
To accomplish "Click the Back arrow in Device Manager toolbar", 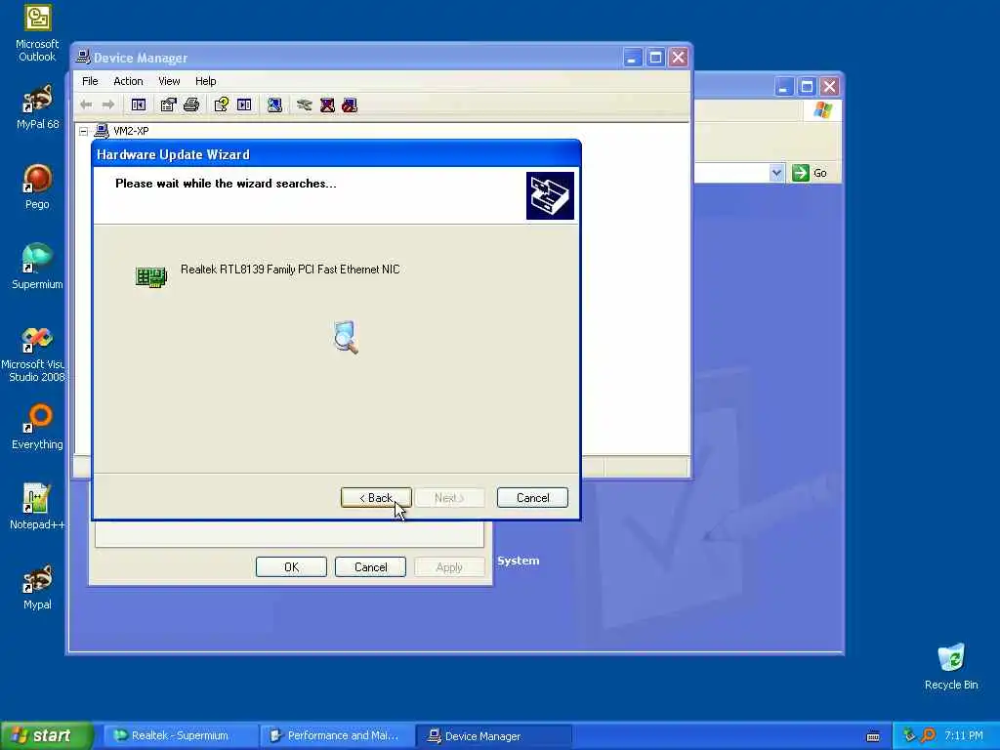I will 86,104.
